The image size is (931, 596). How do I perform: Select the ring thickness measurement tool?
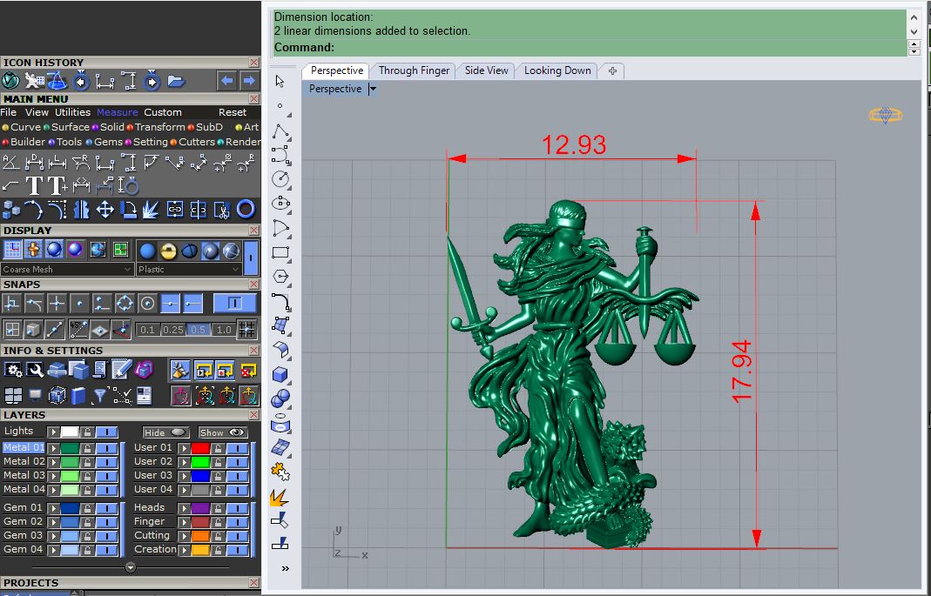pyautogui.click(x=130, y=184)
